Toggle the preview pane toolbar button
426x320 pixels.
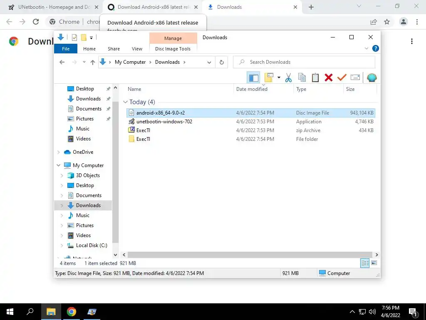[253, 77]
